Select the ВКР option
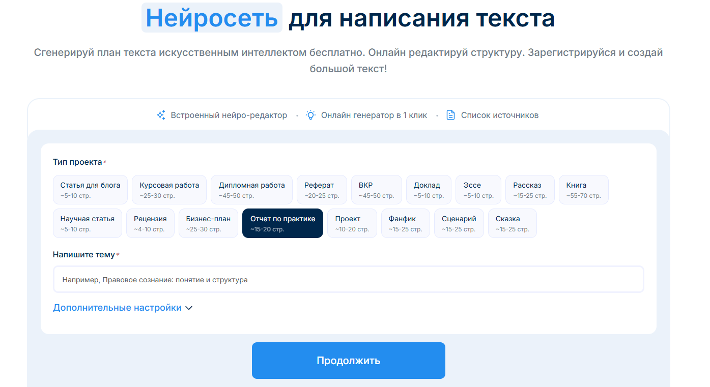The image size is (710, 387). pos(376,189)
